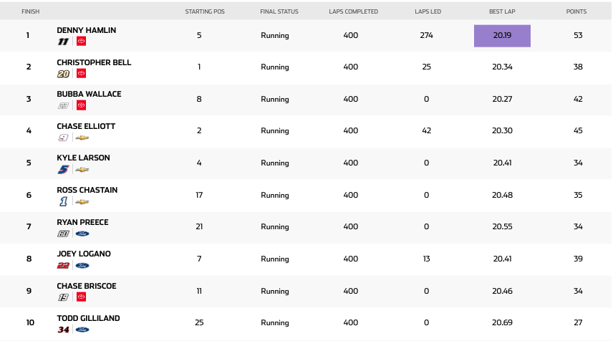Click the Chevrolet logo under Ross Chastain
613x341 pixels.
82,202
